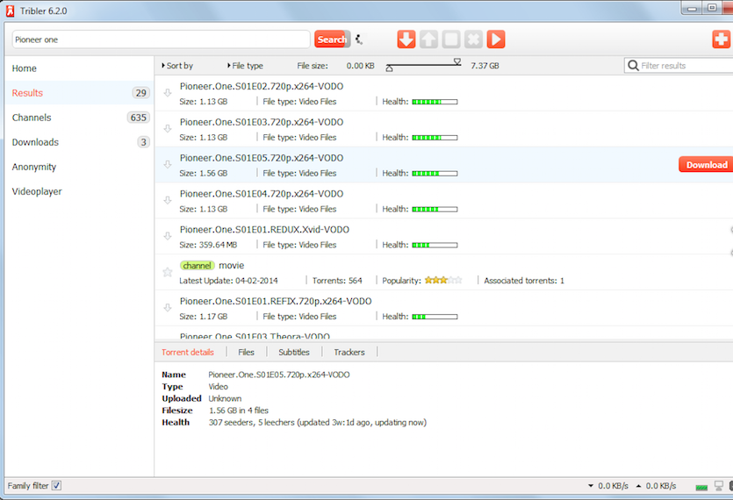Open the Videoplayer section
The height and width of the screenshot is (500, 733).
pos(37,191)
